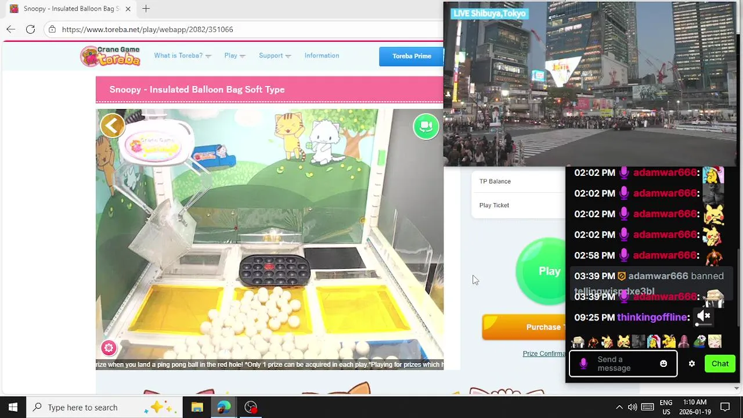Click the page scrollbar down arrow
The width and height of the screenshot is (743, 418).
(737, 388)
